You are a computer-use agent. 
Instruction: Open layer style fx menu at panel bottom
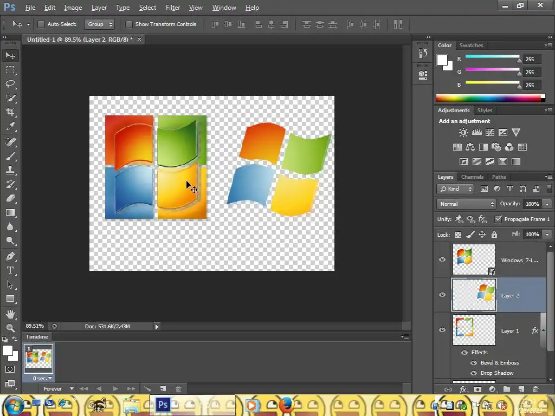coord(463,389)
